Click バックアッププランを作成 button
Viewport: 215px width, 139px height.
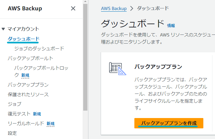(169, 123)
